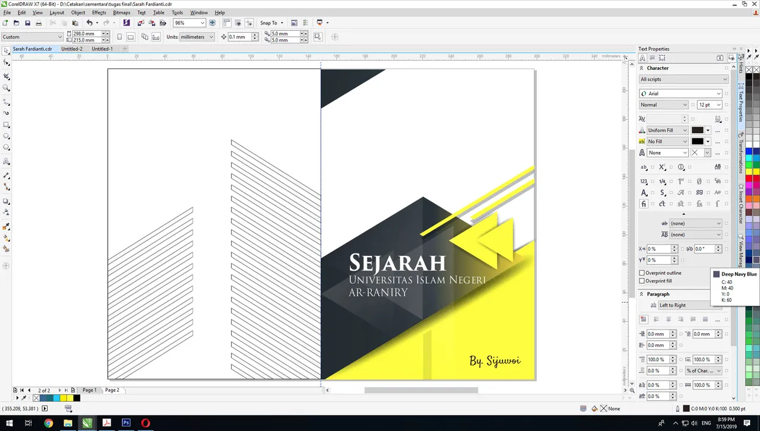Select the center paragraph alignment

coord(668,319)
